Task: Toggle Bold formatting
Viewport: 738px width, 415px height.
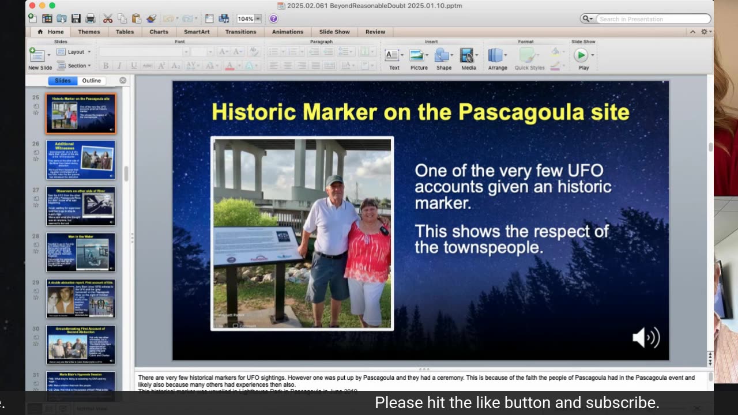Action: pos(106,66)
